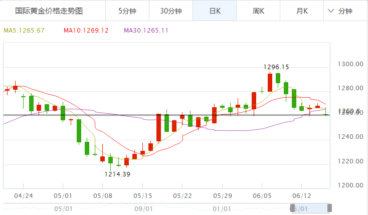Screen dimensions: 368x215
Task: Click the candlestick at 1296.15 high
Action: (270, 82)
